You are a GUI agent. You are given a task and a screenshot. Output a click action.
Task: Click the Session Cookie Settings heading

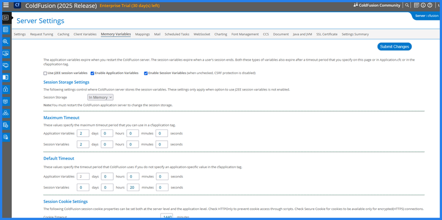click(65, 201)
